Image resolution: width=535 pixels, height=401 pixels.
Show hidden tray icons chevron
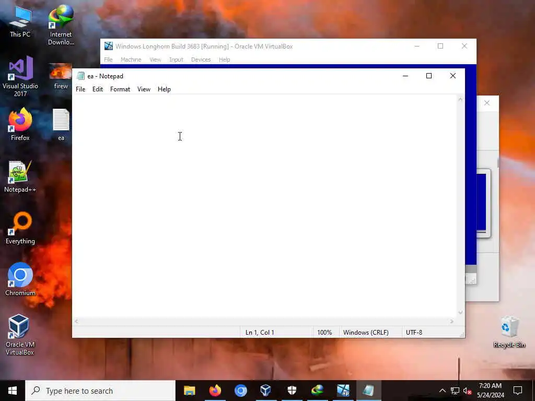(x=442, y=391)
